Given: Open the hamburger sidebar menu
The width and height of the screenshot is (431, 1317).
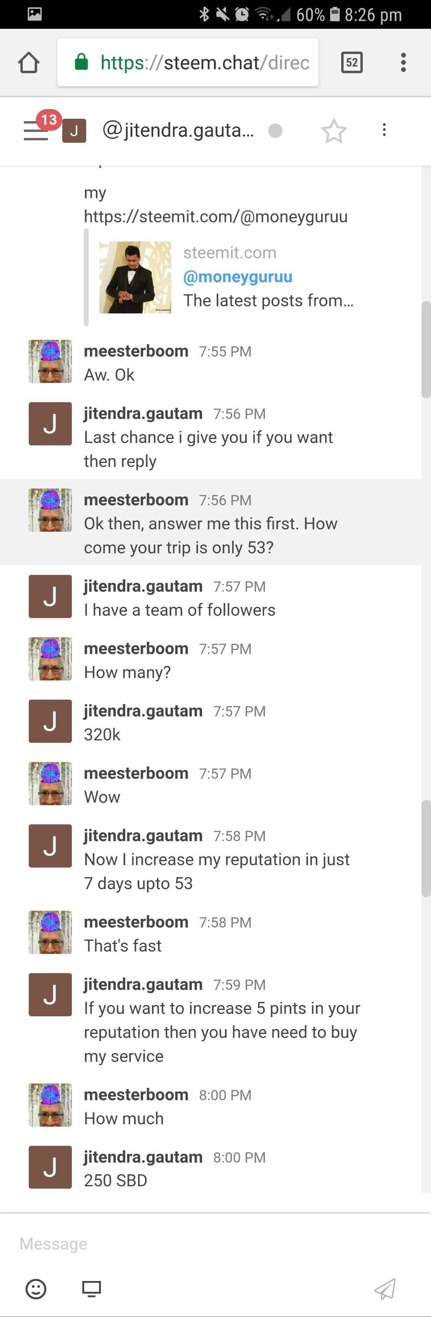Looking at the screenshot, I should 36,130.
